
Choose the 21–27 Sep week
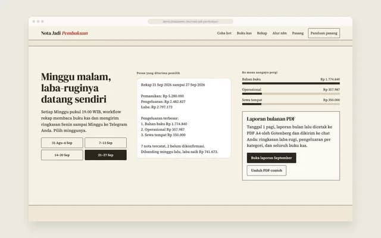pyautogui.click(x=105, y=155)
